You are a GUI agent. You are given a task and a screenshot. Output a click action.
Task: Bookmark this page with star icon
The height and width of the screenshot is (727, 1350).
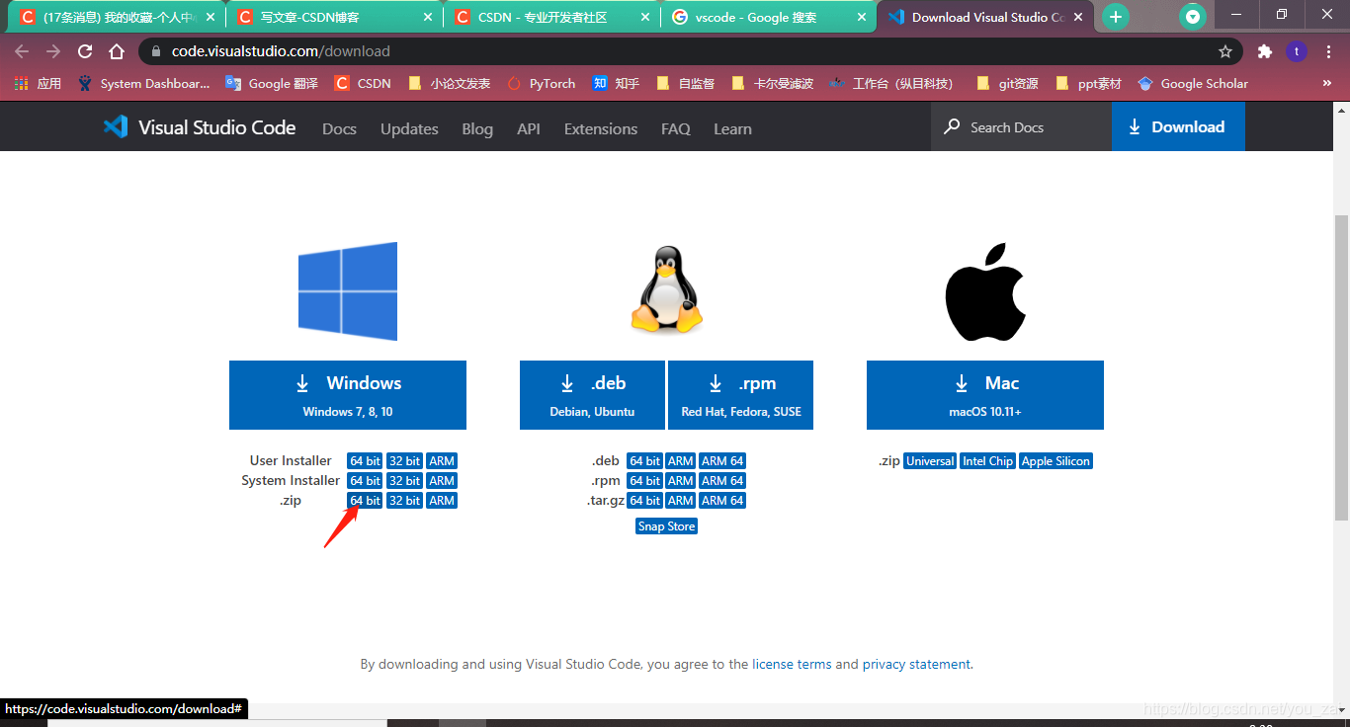pos(1225,51)
